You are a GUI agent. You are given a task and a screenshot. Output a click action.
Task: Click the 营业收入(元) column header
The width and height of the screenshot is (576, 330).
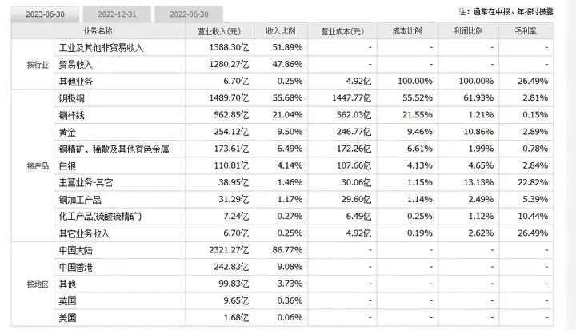[220, 31]
